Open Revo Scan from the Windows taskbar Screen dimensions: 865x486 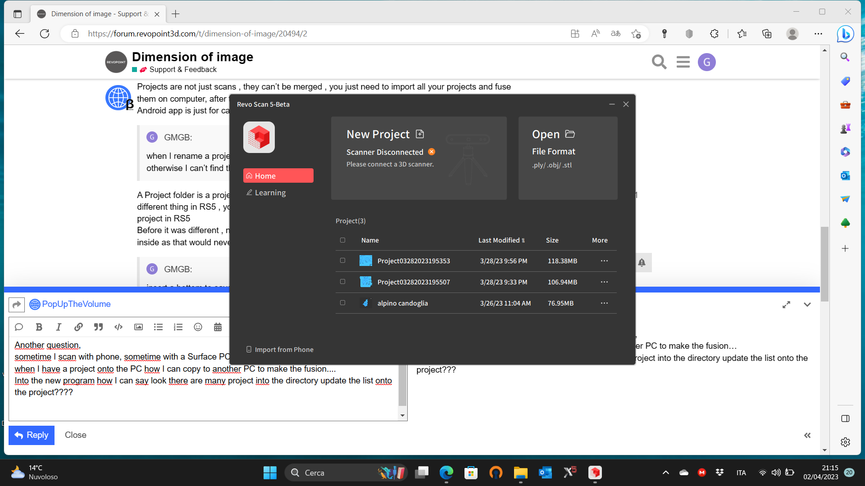[595, 472]
